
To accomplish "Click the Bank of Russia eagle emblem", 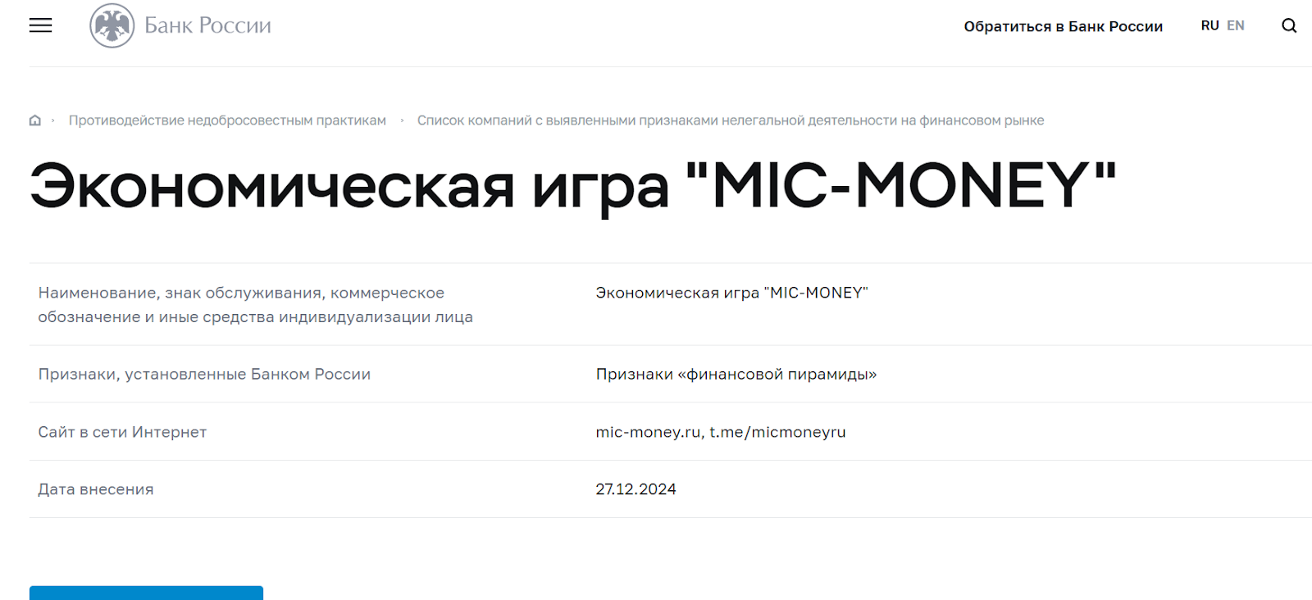I will [x=112, y=25].
